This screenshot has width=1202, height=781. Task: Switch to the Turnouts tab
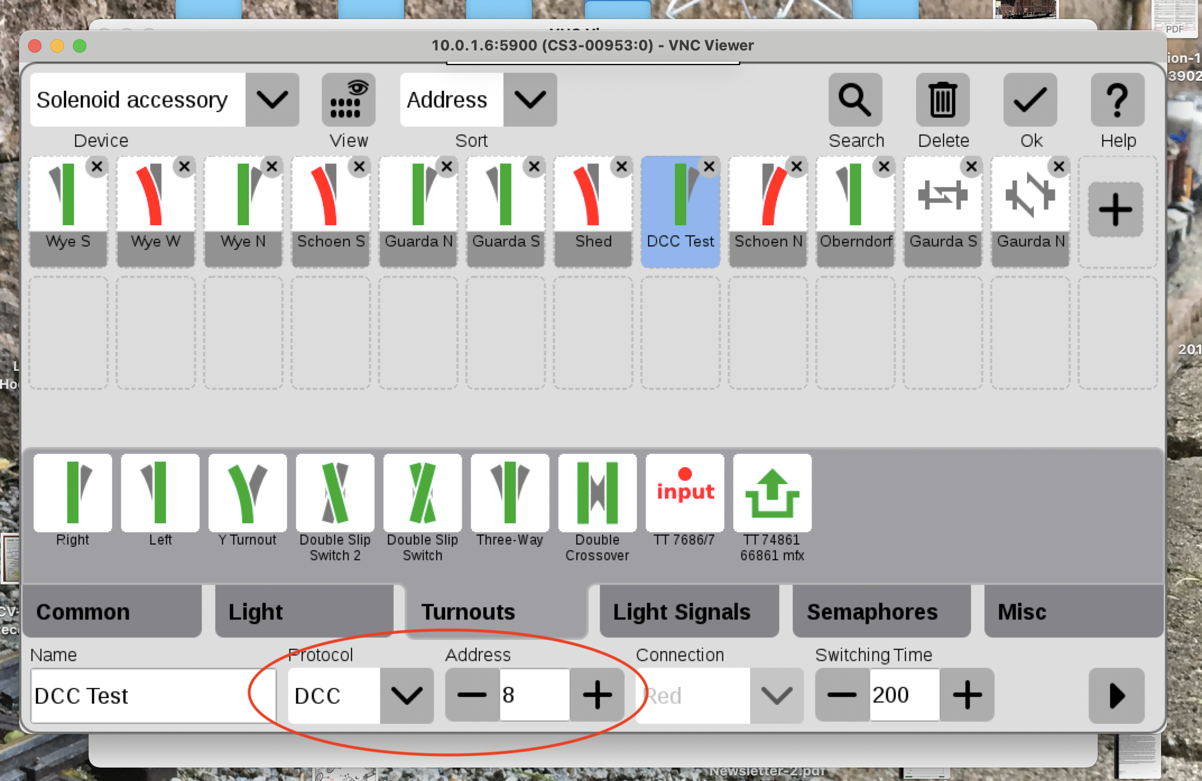point(497,611)
